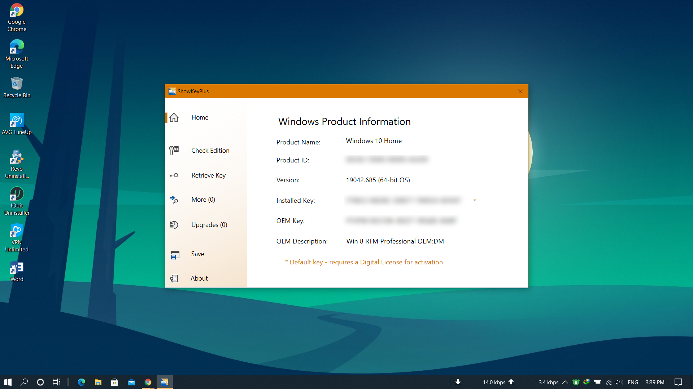Open Cortana circle on taskbar
The image size is (693, 389).
[40, 382]
